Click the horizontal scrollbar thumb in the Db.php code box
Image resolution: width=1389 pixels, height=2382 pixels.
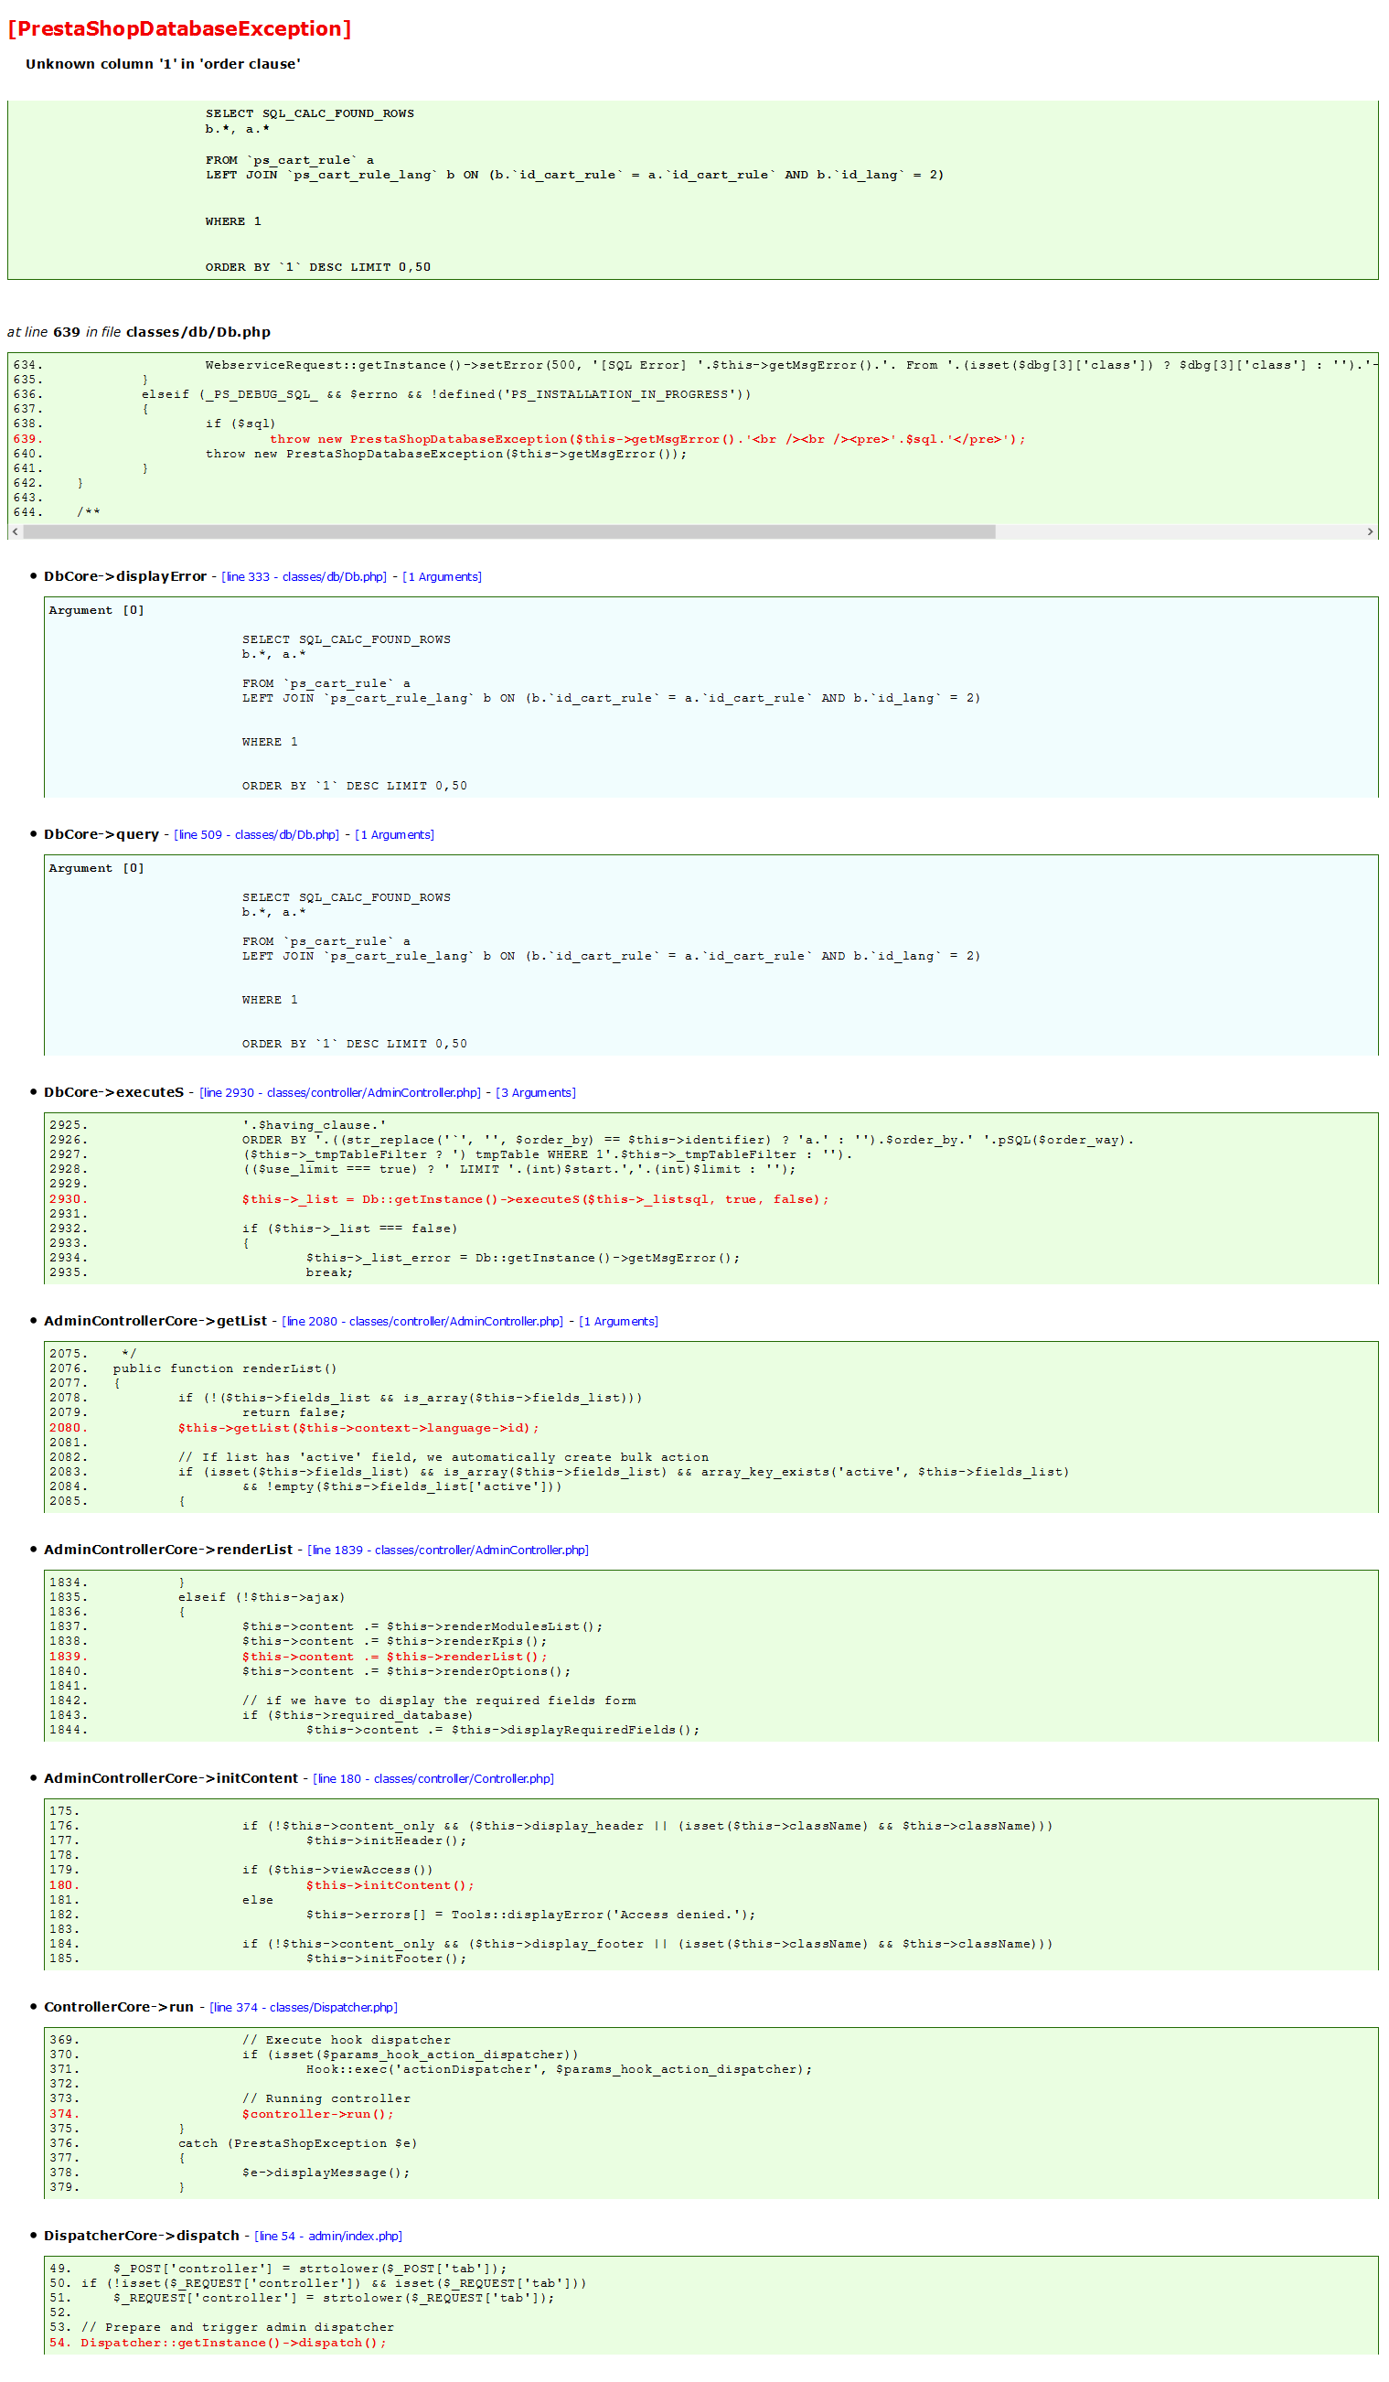[x=508, y=532]
